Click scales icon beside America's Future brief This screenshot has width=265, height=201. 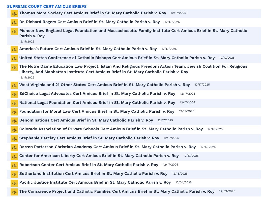(14, 49)
